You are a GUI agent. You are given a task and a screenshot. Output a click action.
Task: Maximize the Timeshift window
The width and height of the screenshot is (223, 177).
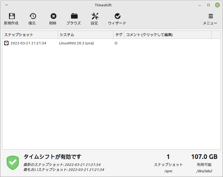209,5
